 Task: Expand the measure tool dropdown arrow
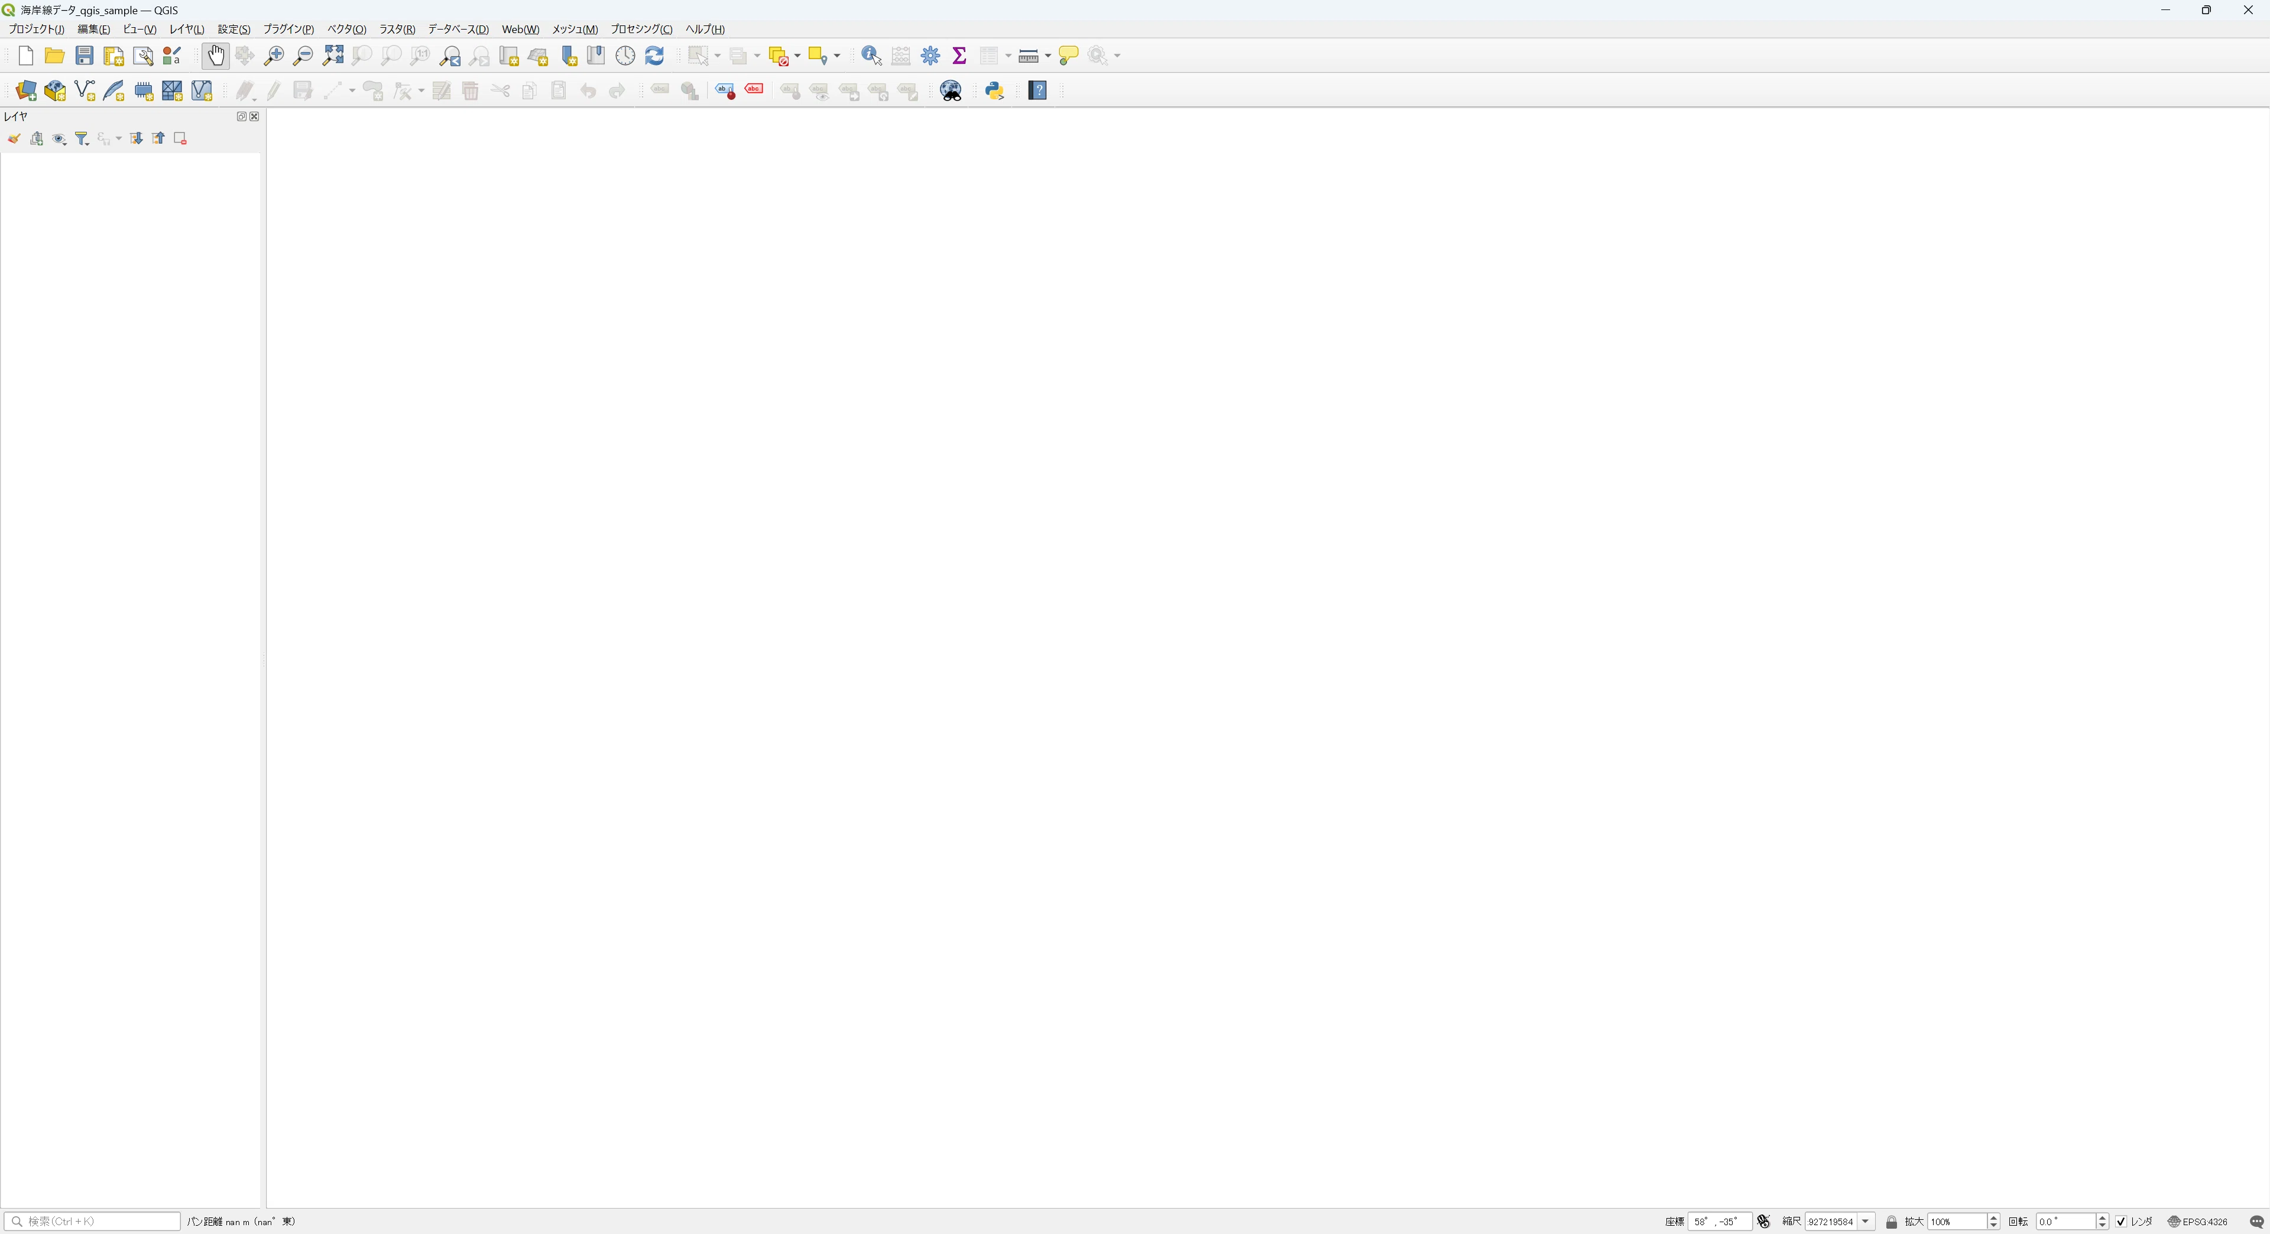(1048, 56)
